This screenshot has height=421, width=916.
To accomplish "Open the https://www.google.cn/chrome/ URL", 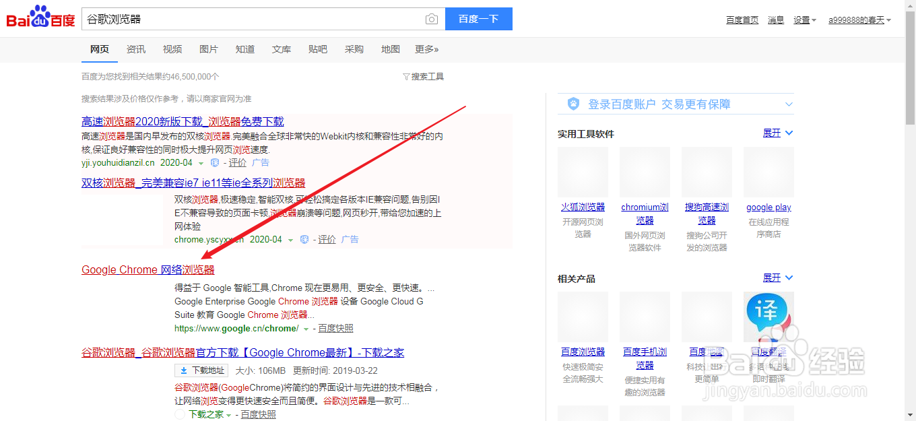I will click(236, 329).
